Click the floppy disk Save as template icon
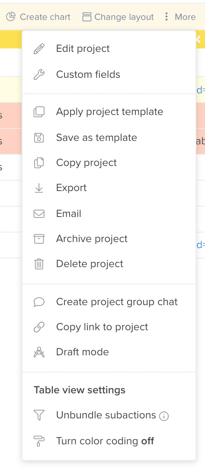 coord(39,138)
